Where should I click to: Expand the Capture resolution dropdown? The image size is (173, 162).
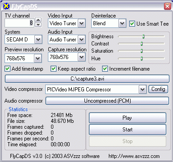(81, 57)
